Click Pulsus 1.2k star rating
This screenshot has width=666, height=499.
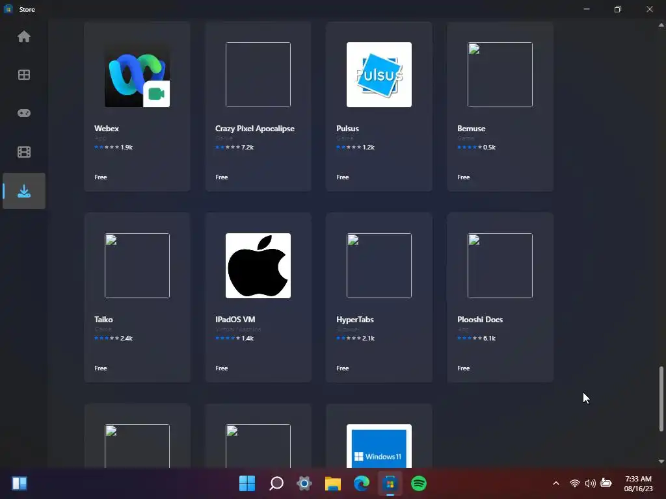pyautogui.click(x=356, y=147)
